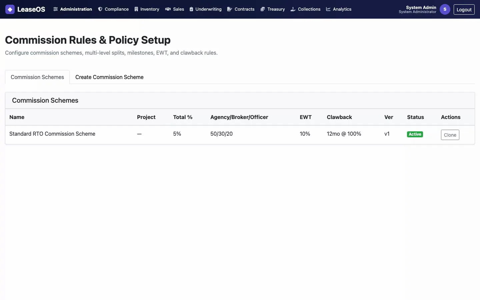Image resolution: width=480 pixels, height=300 pixels.
Task: Click the Commission Schemes card heading
Action: coord(45,100)
